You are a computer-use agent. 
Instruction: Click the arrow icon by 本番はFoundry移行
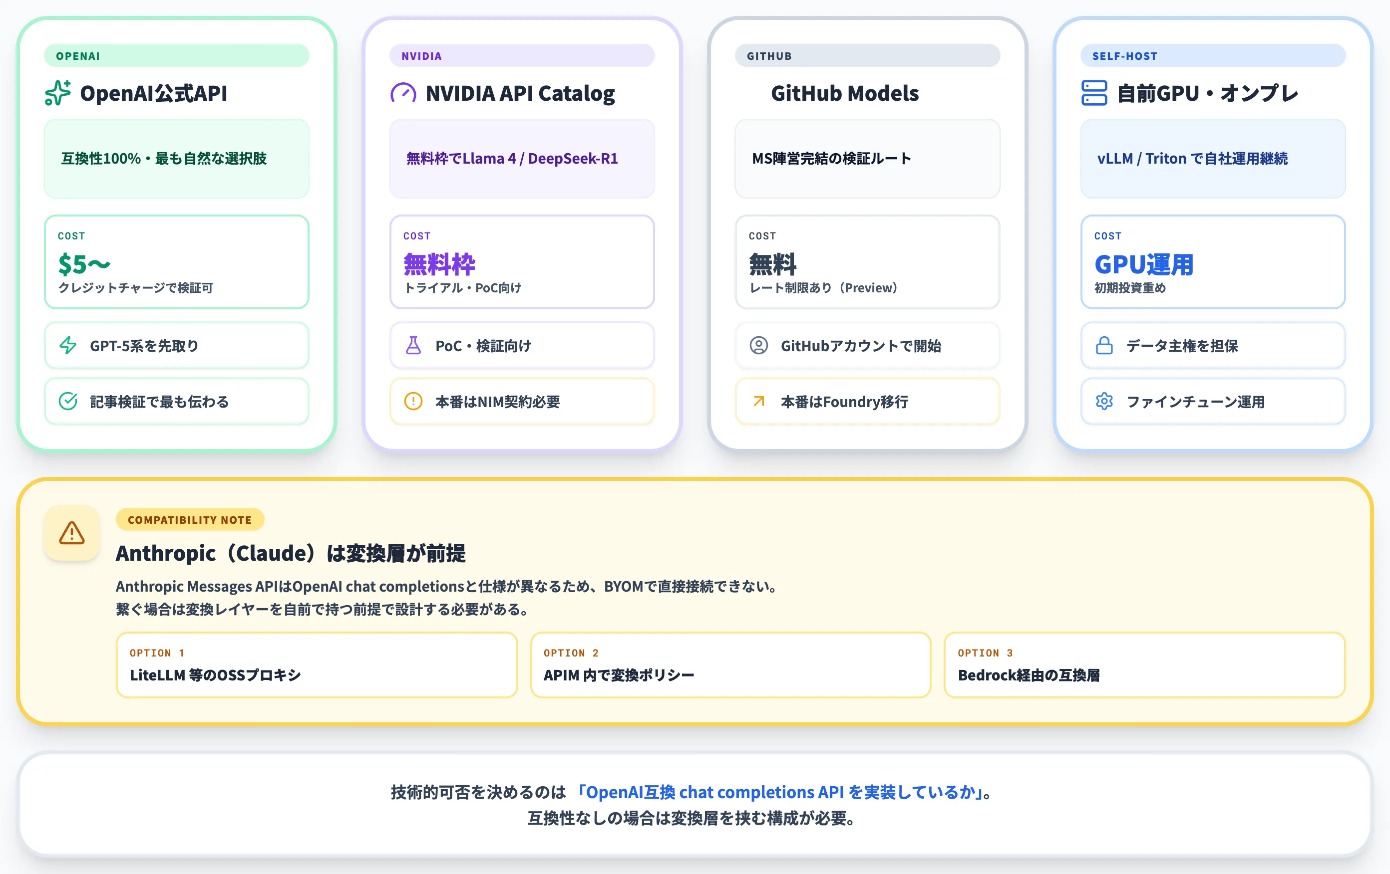pyautogui.click(x=758, y=401)
